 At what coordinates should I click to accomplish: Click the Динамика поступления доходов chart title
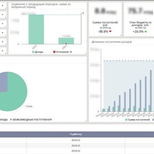click(112, 42)
